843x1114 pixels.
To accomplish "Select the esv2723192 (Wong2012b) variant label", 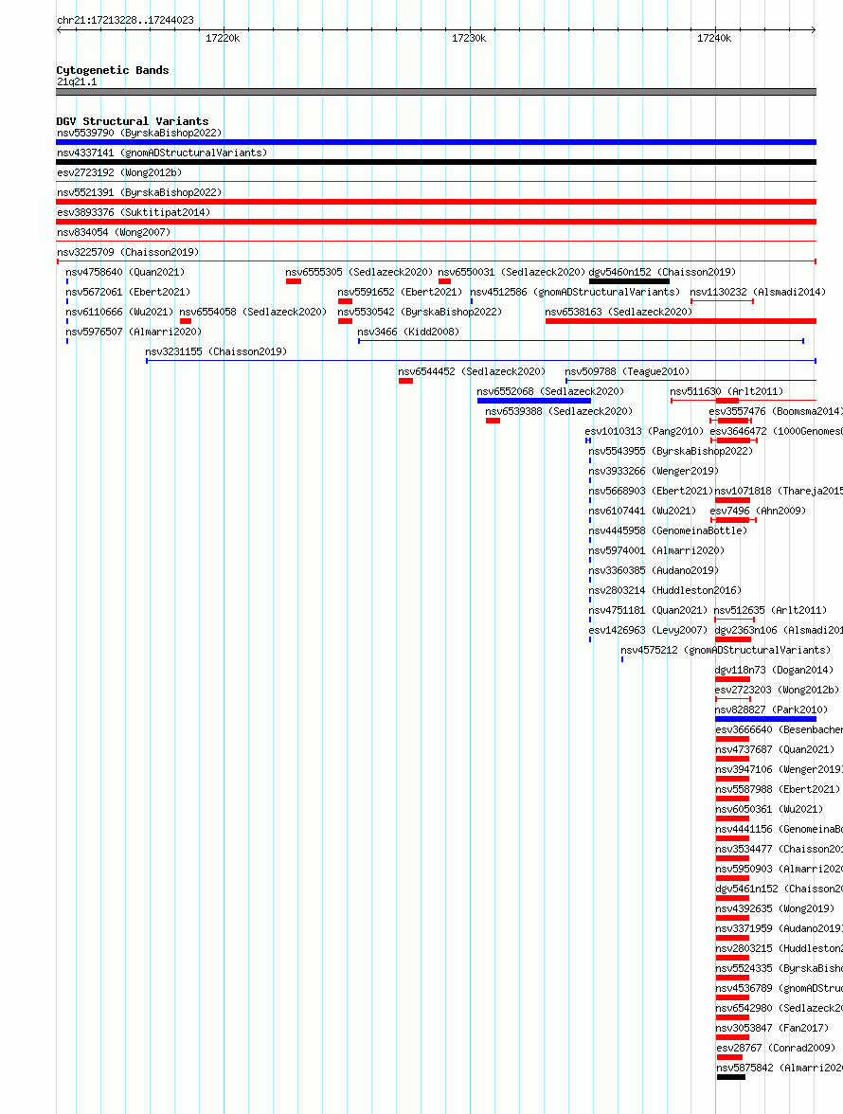I will 119,172.
